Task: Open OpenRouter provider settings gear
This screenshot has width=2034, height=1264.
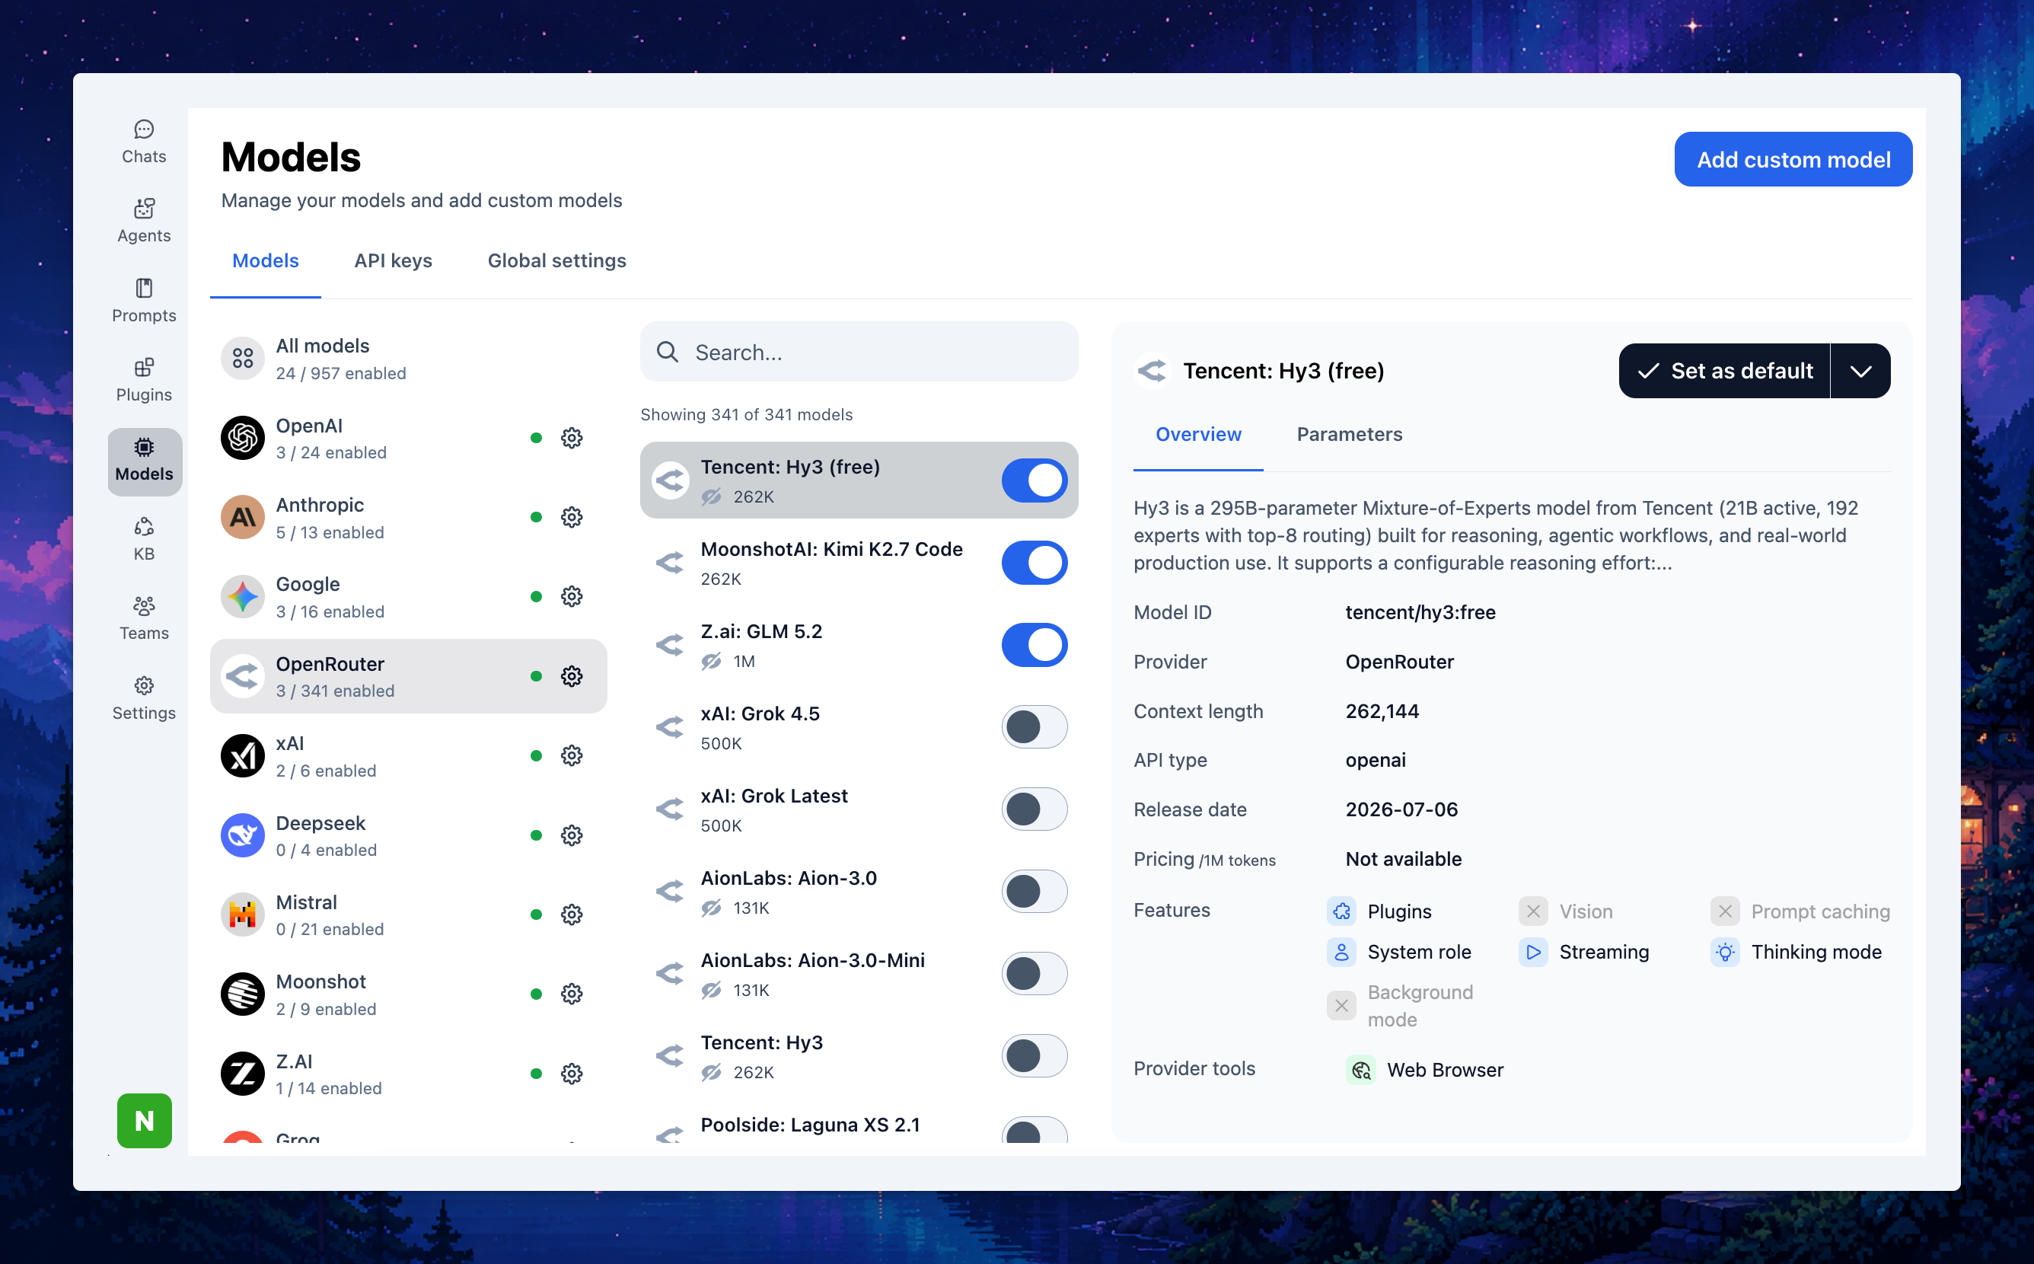Action: [572, 676]
